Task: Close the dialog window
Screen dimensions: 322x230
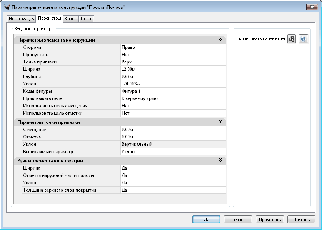Action: pos(311,7)
